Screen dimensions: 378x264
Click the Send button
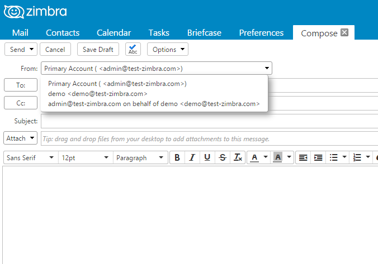tap(17, 49)
